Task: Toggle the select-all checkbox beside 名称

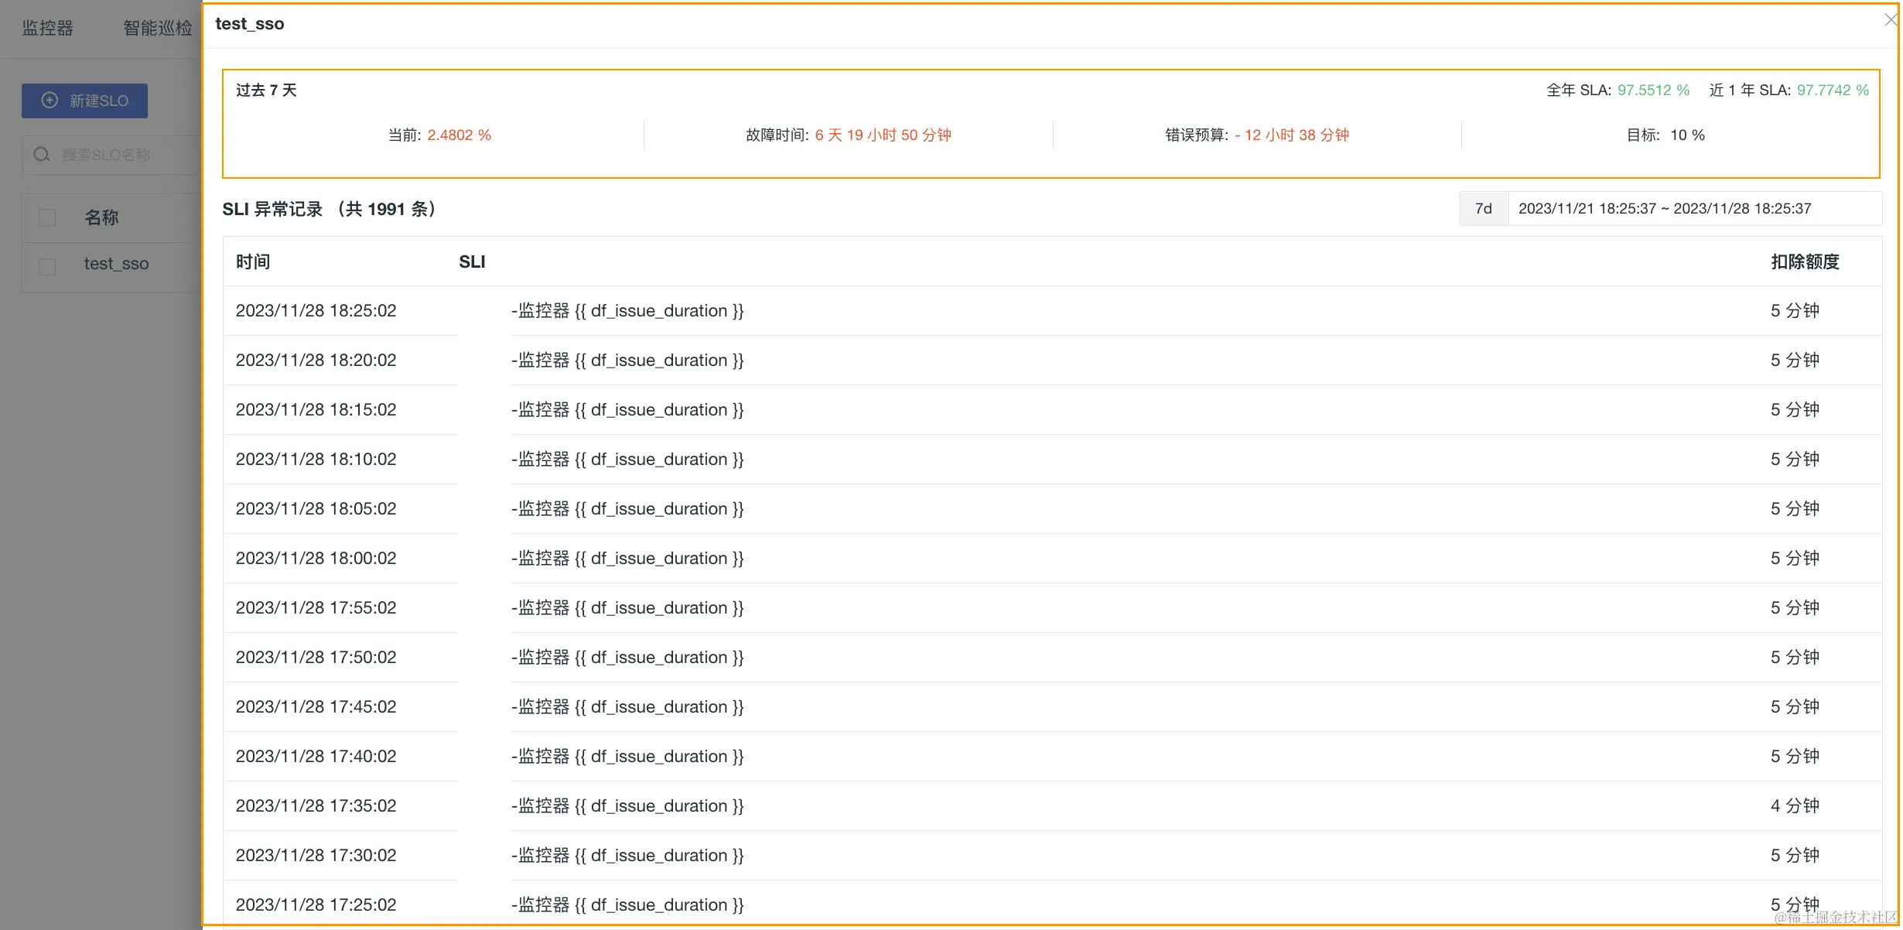Action: [x=47, y=217]
